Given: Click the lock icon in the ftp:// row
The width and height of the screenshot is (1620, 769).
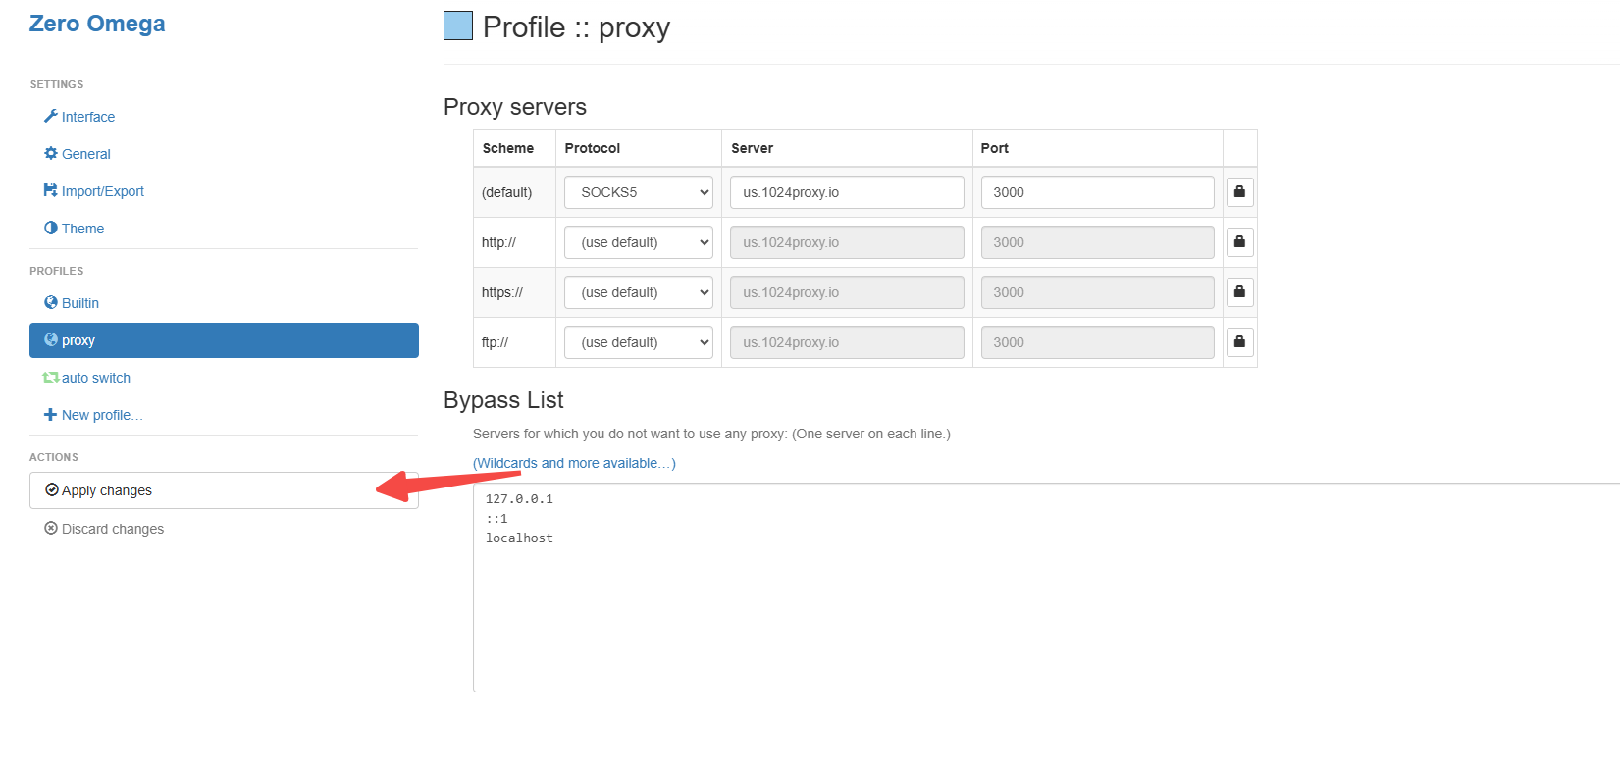Looking at the screenshot, I should [x=1239, y=342].
